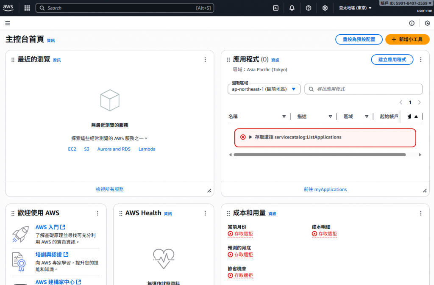Open the CloudShell terminal icon
Image resolution: width=434 pixels, height=285 pixels.
tap(275, 8)
